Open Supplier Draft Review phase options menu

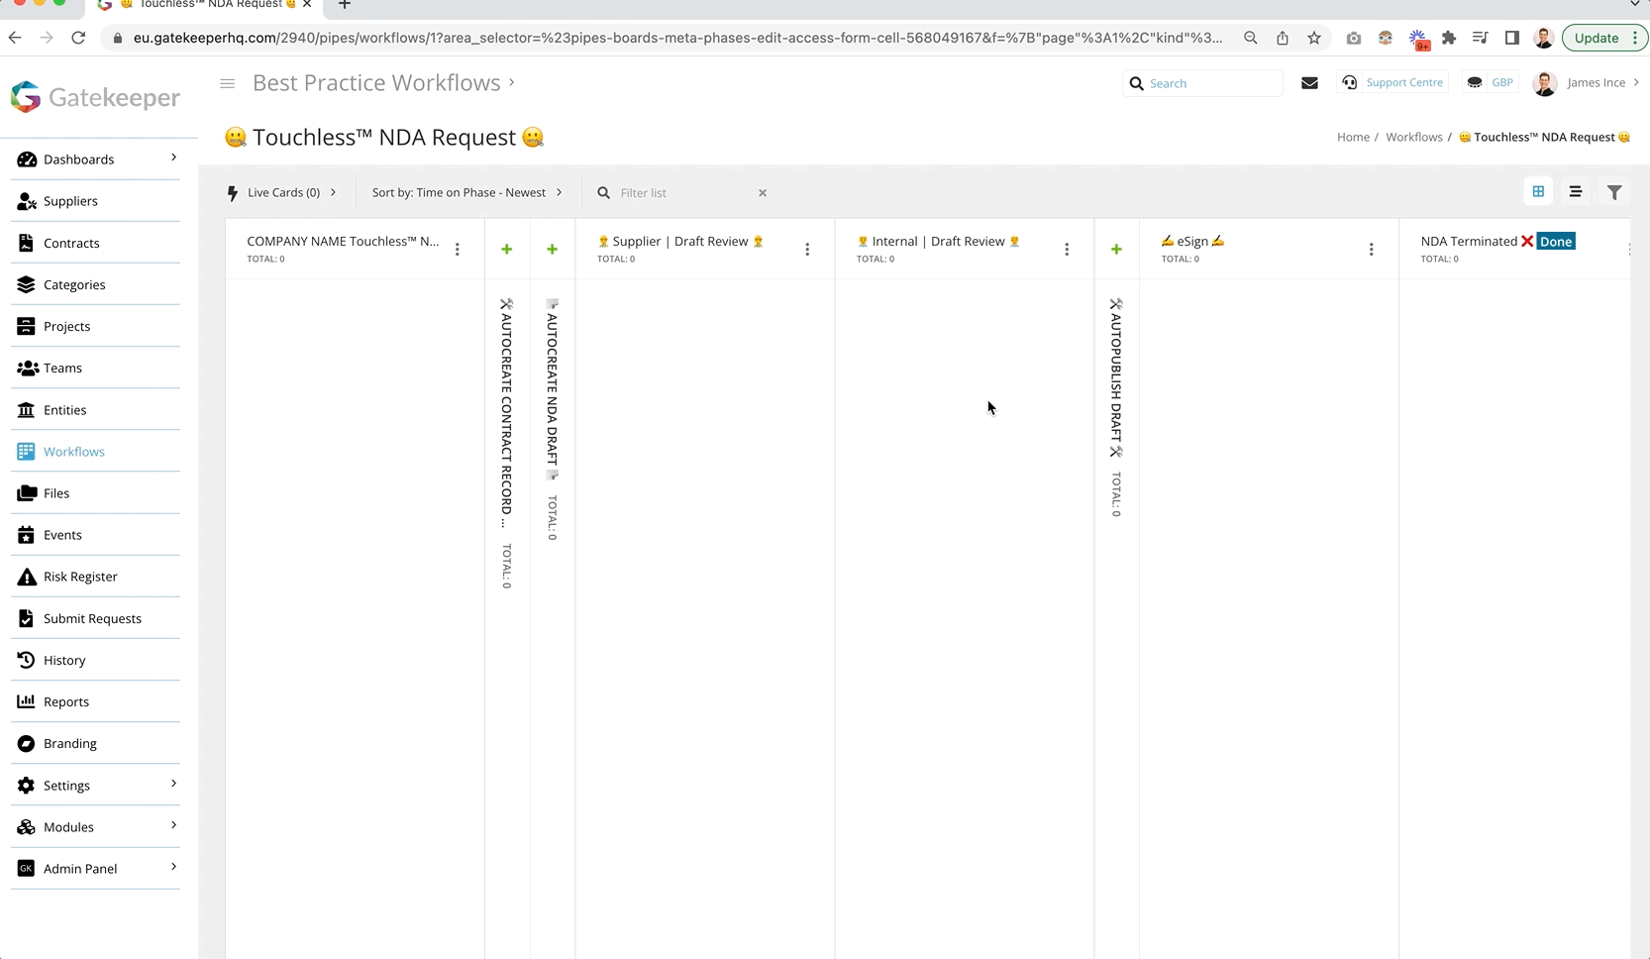pos(807,250)
